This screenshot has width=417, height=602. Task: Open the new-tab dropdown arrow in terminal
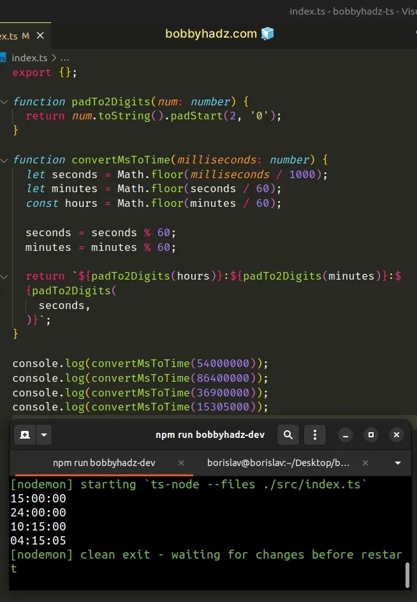(x=44, y=435)
